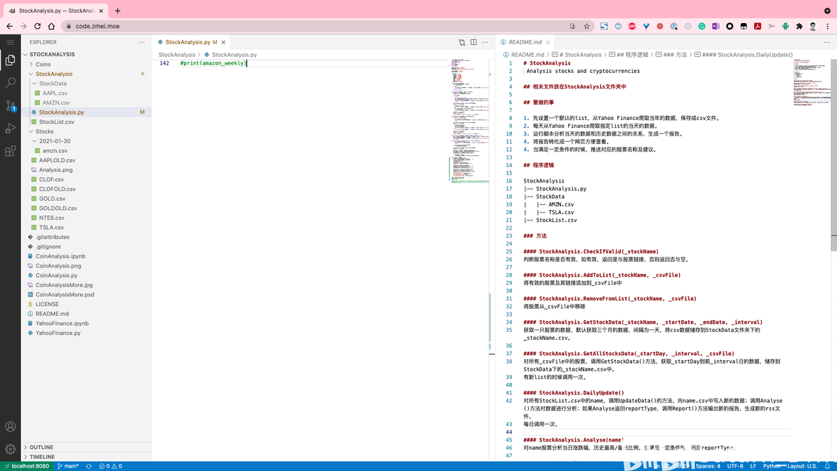This screenshot has width=837, height=471.
Task: Open the Manage gear menu
Action: click(x=10, y=450)
